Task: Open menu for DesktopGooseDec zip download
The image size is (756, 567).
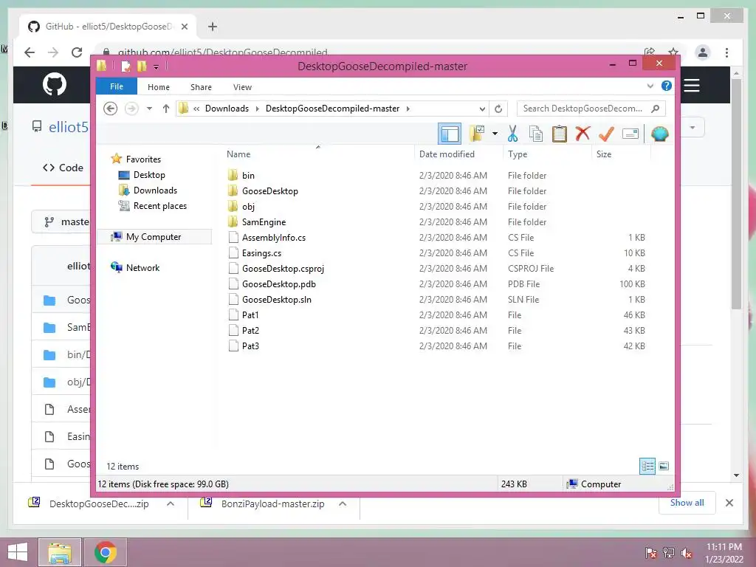Action: [x=171, y=504]
